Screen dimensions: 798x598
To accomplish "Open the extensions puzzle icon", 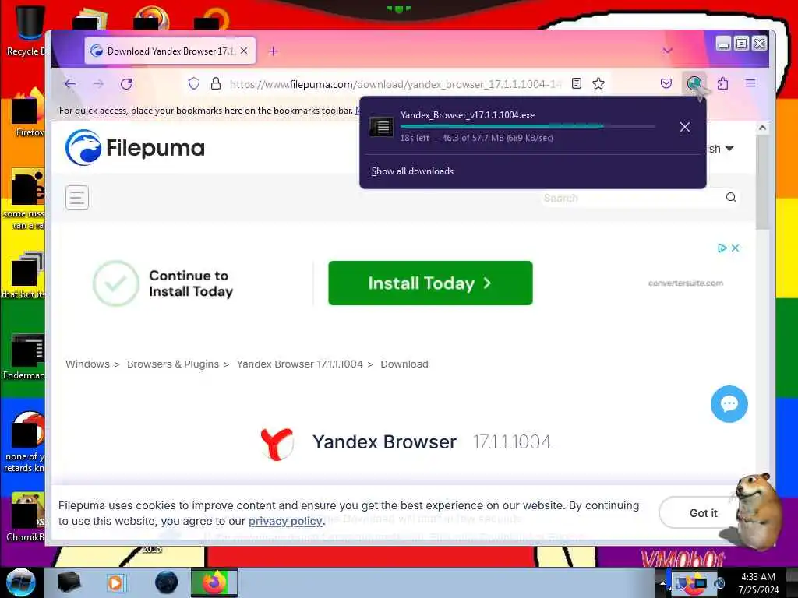I will point(722,83).
